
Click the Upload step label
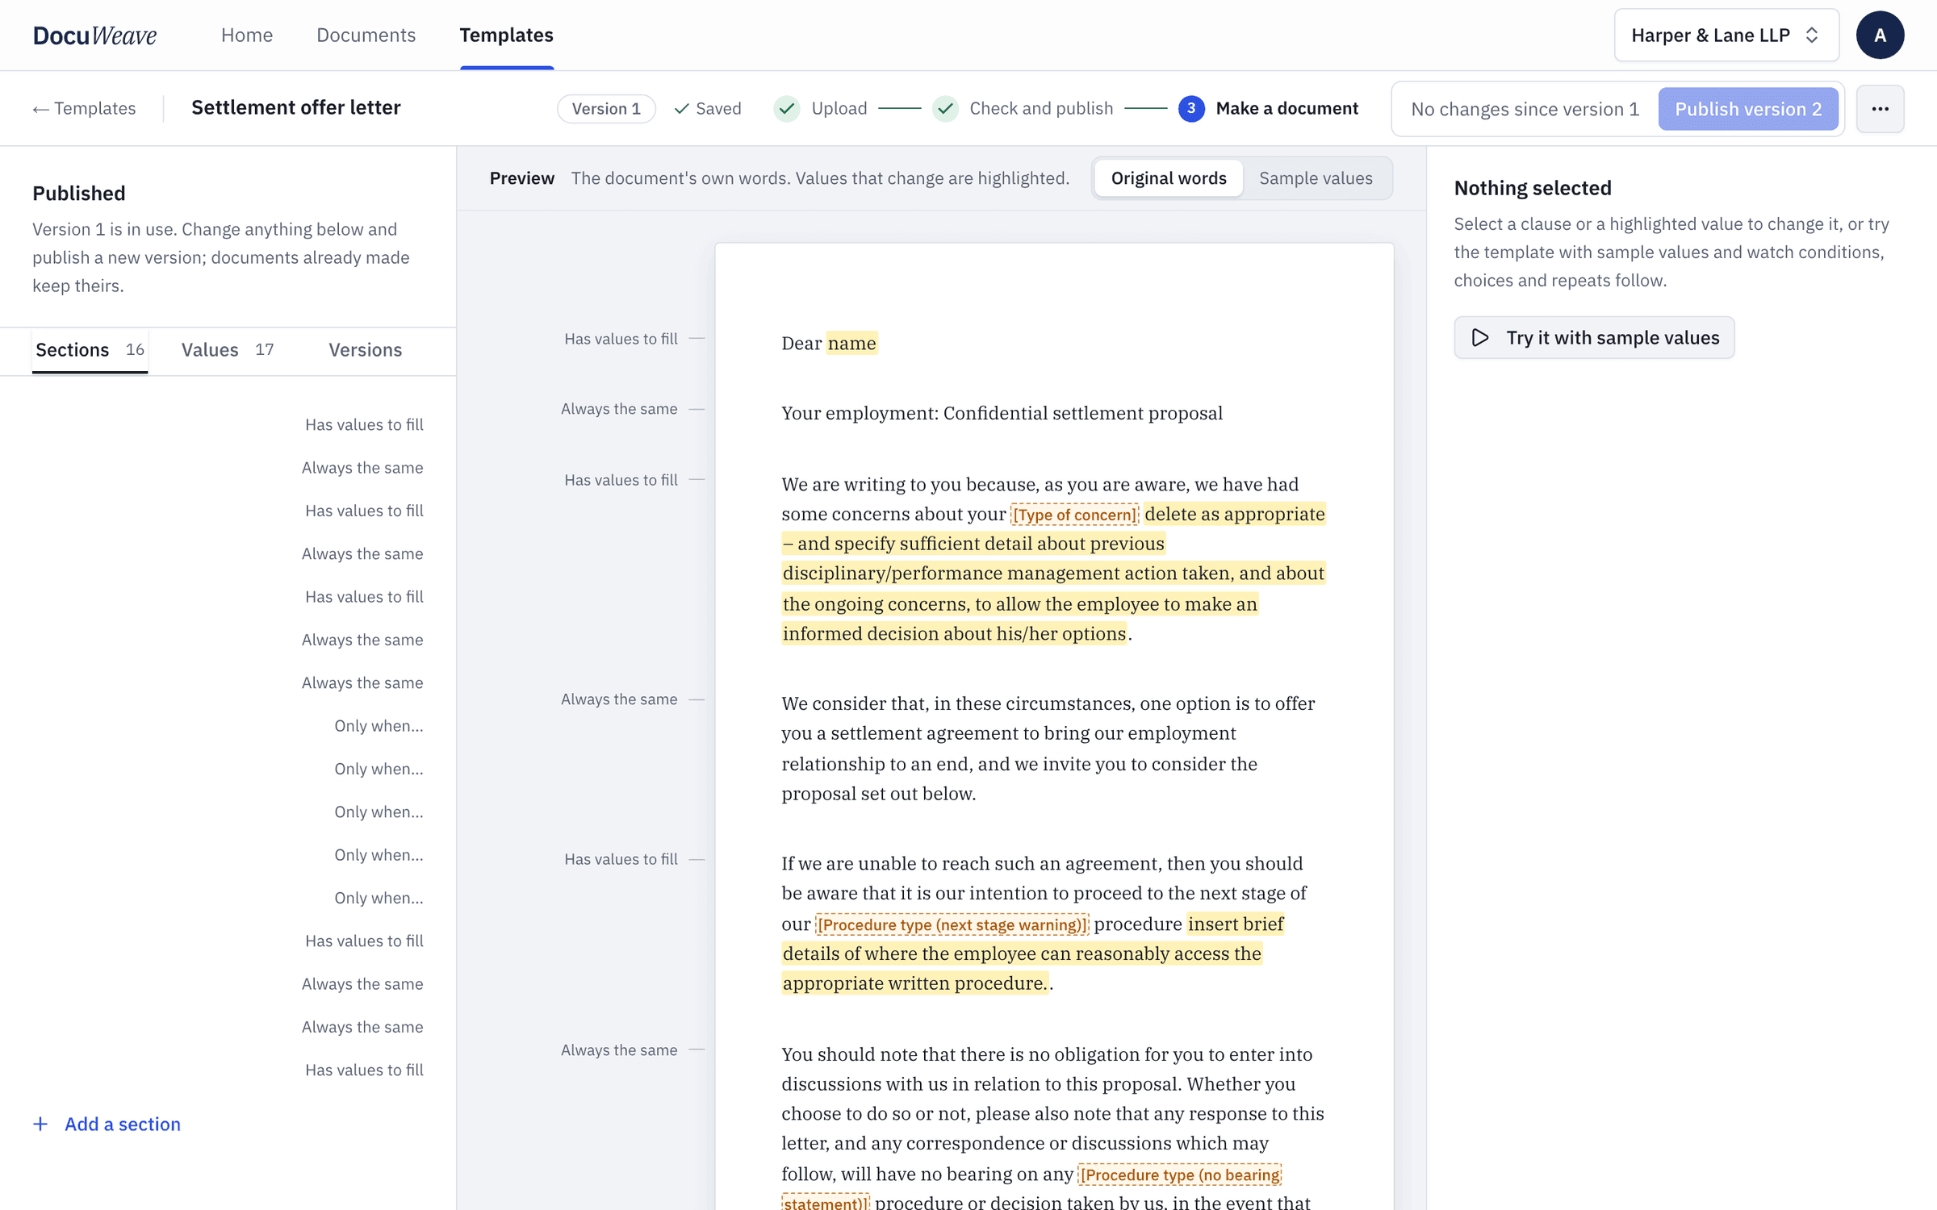coord(839,109)
